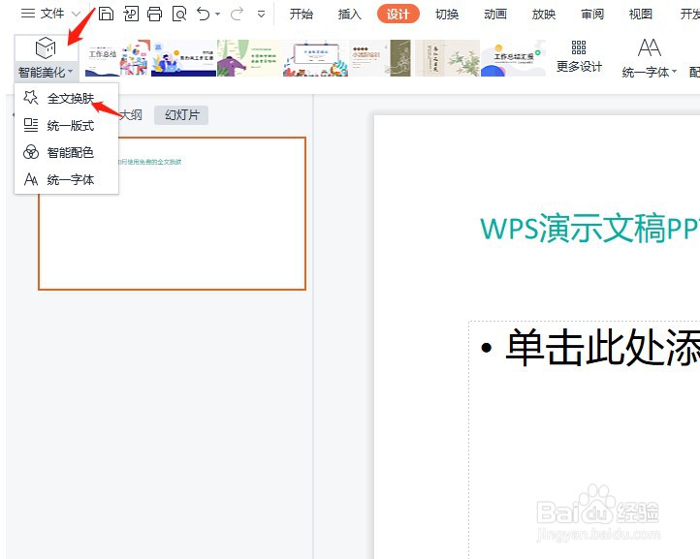Image resolution: width=700 pixels, height=559 pixels.
Task: Choose 统一字体 from the dropdown menu
Action: pos(67,180)
